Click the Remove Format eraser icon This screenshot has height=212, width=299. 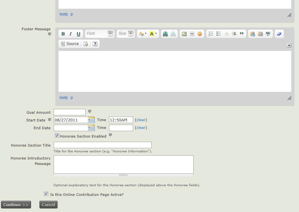coord(279,34)
